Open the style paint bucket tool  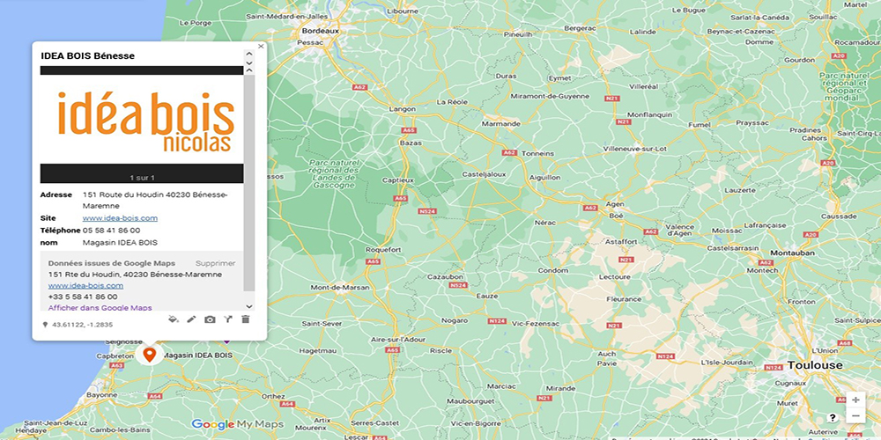174,319
